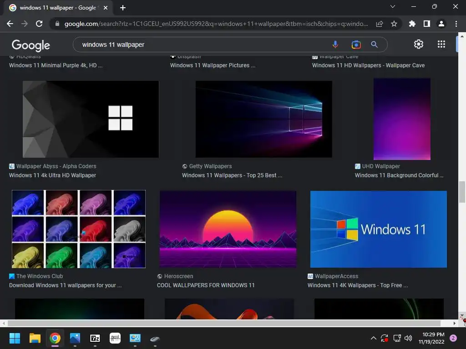
Task: Open the tab search chevron
Action: point(393,6)
